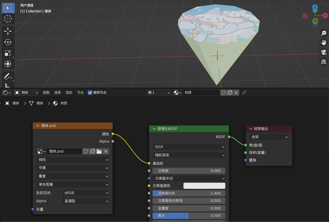Screen dimensions: 329x222
Task: Click the green Y axis gizmo
Action: [x=315, y=21]
